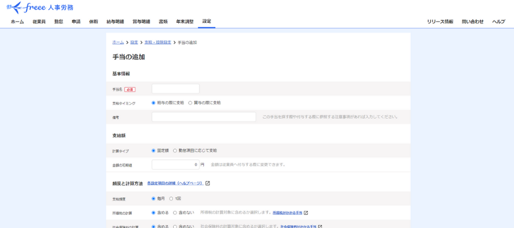
Task: Set 所得税の計算 to 含めない
Action: click(175, 213)
